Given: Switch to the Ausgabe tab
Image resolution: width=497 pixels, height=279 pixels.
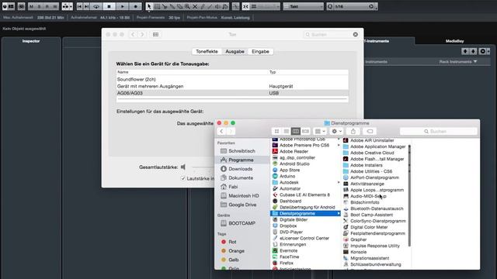Looking at the screenshot, I should pyautogui.click(x=235, y=52).
